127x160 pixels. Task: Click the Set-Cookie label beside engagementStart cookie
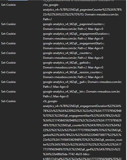click(9, 44)
